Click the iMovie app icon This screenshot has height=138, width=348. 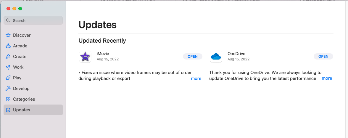click(85, 57)
